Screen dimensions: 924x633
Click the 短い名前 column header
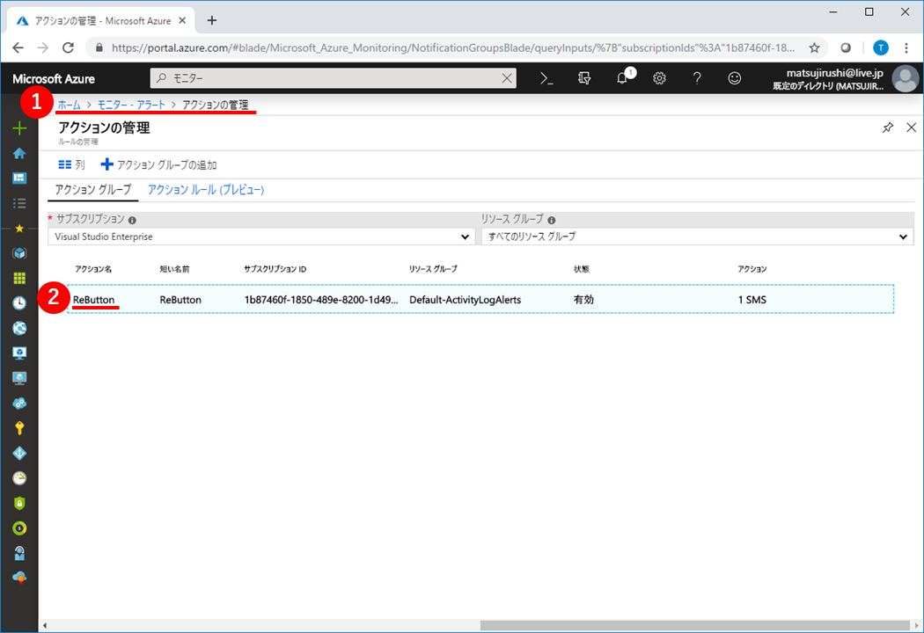point(174,269)
